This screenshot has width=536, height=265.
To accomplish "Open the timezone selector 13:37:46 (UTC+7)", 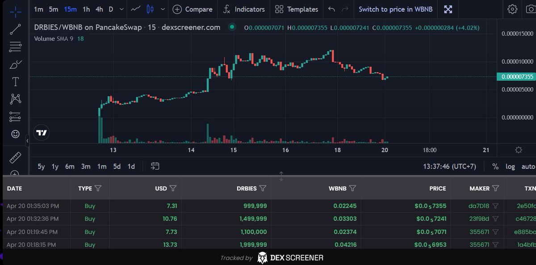I will click(x=449, y=166).
